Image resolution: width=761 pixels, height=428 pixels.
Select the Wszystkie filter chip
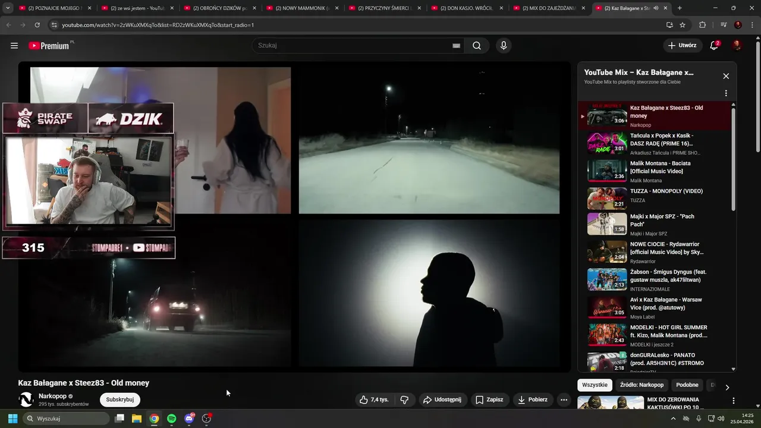coord(595,385)
